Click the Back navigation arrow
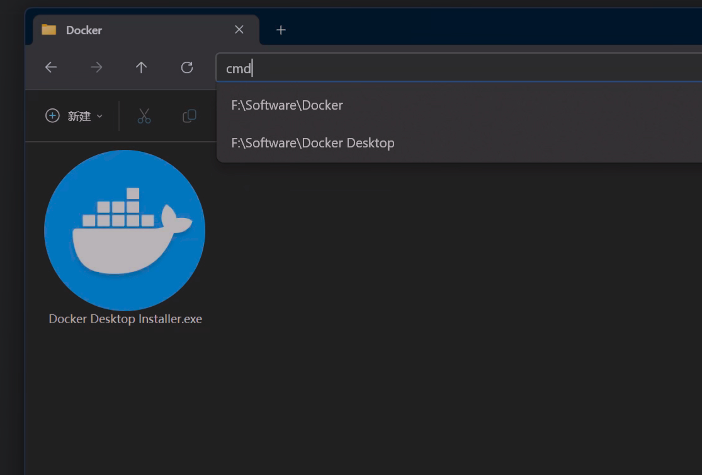 (51, 67)
